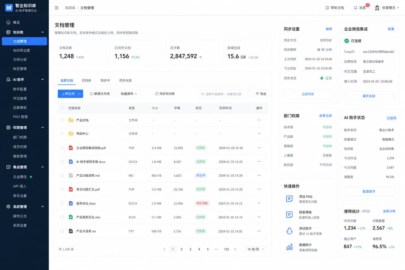Collapse the AI 助手 sidebar group

[43, 79]
